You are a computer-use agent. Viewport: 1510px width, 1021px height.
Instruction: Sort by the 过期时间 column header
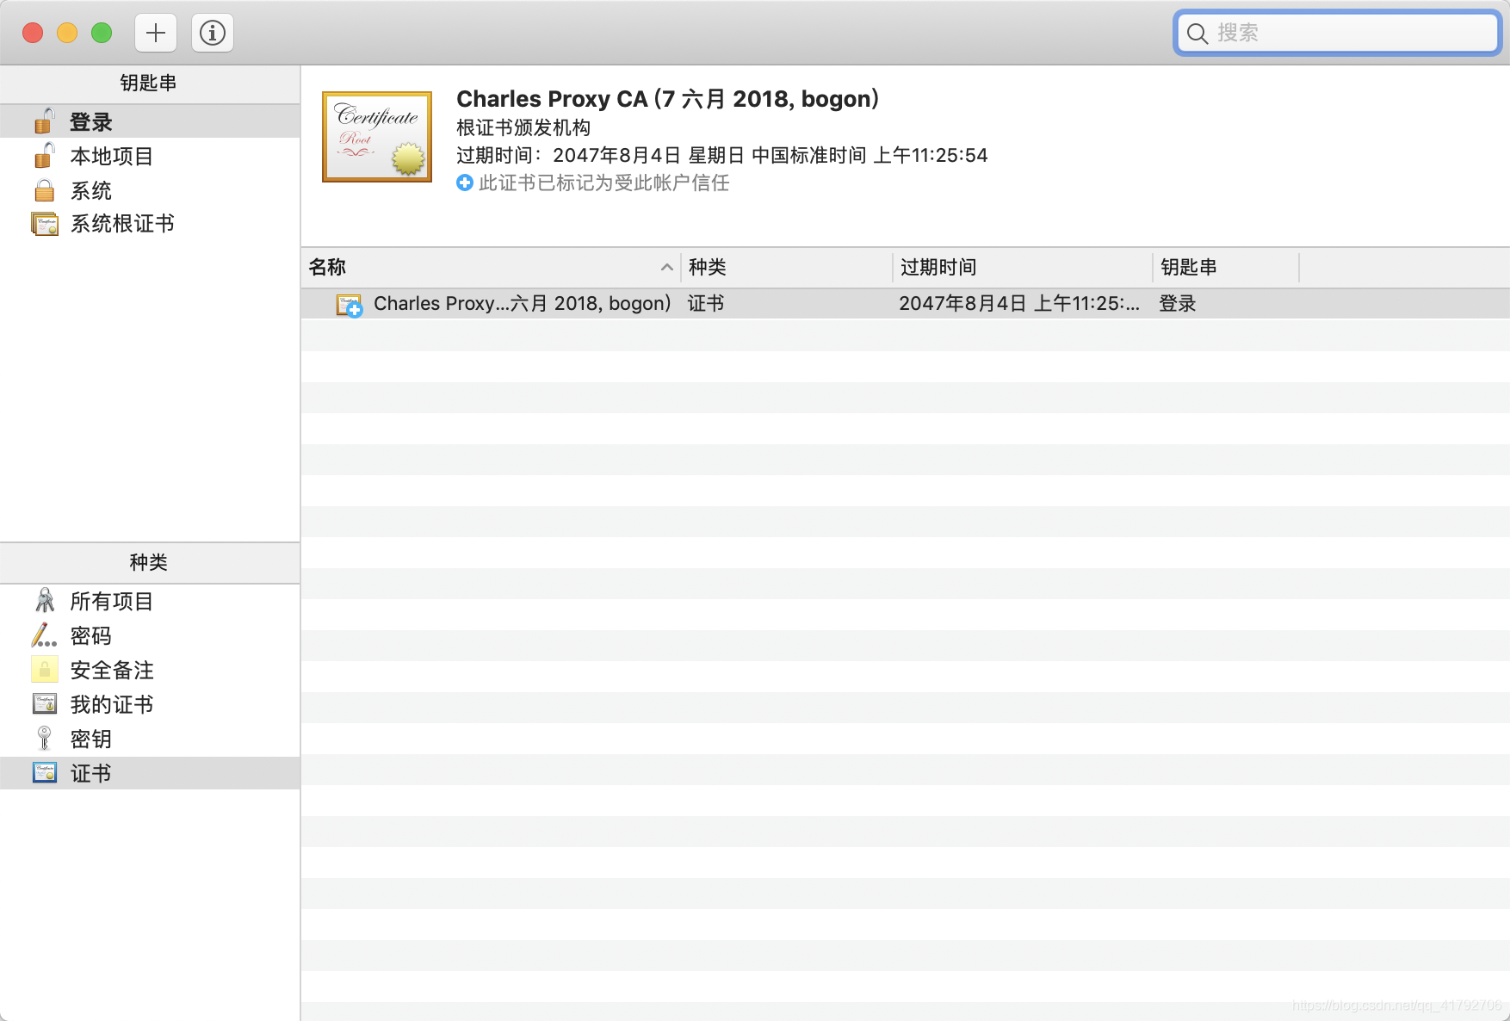(1023, 267)
